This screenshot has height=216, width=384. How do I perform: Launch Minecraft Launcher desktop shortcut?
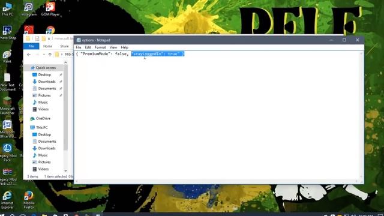[7, 106]
